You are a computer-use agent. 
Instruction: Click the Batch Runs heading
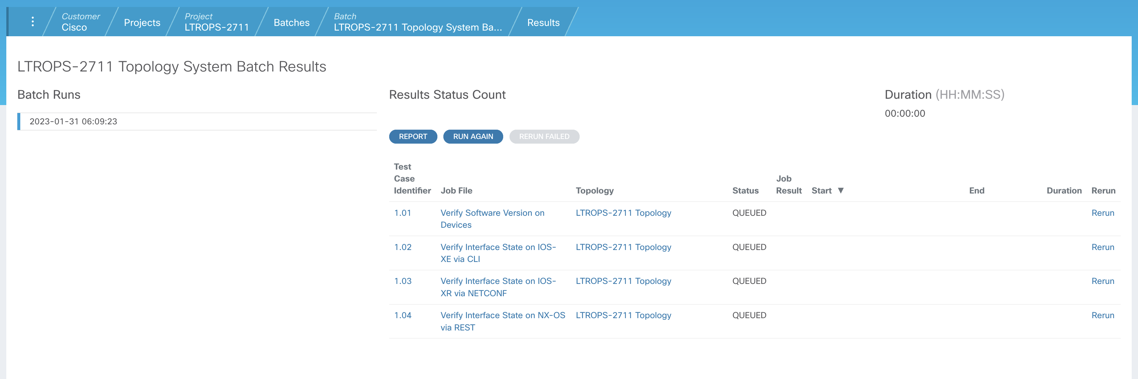point(49,94)
